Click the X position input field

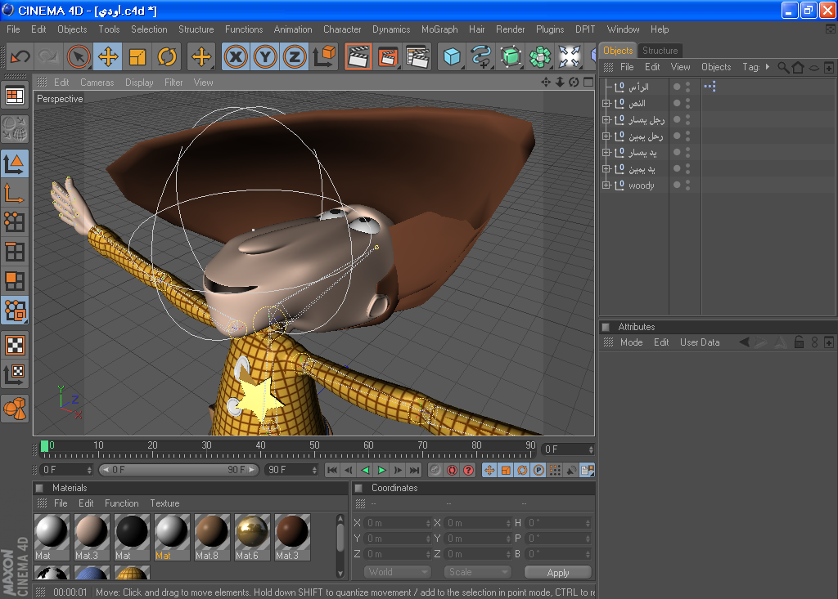[x=398, y=523]
